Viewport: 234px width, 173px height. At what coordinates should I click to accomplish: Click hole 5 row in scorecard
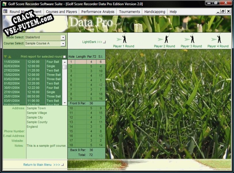86,80
